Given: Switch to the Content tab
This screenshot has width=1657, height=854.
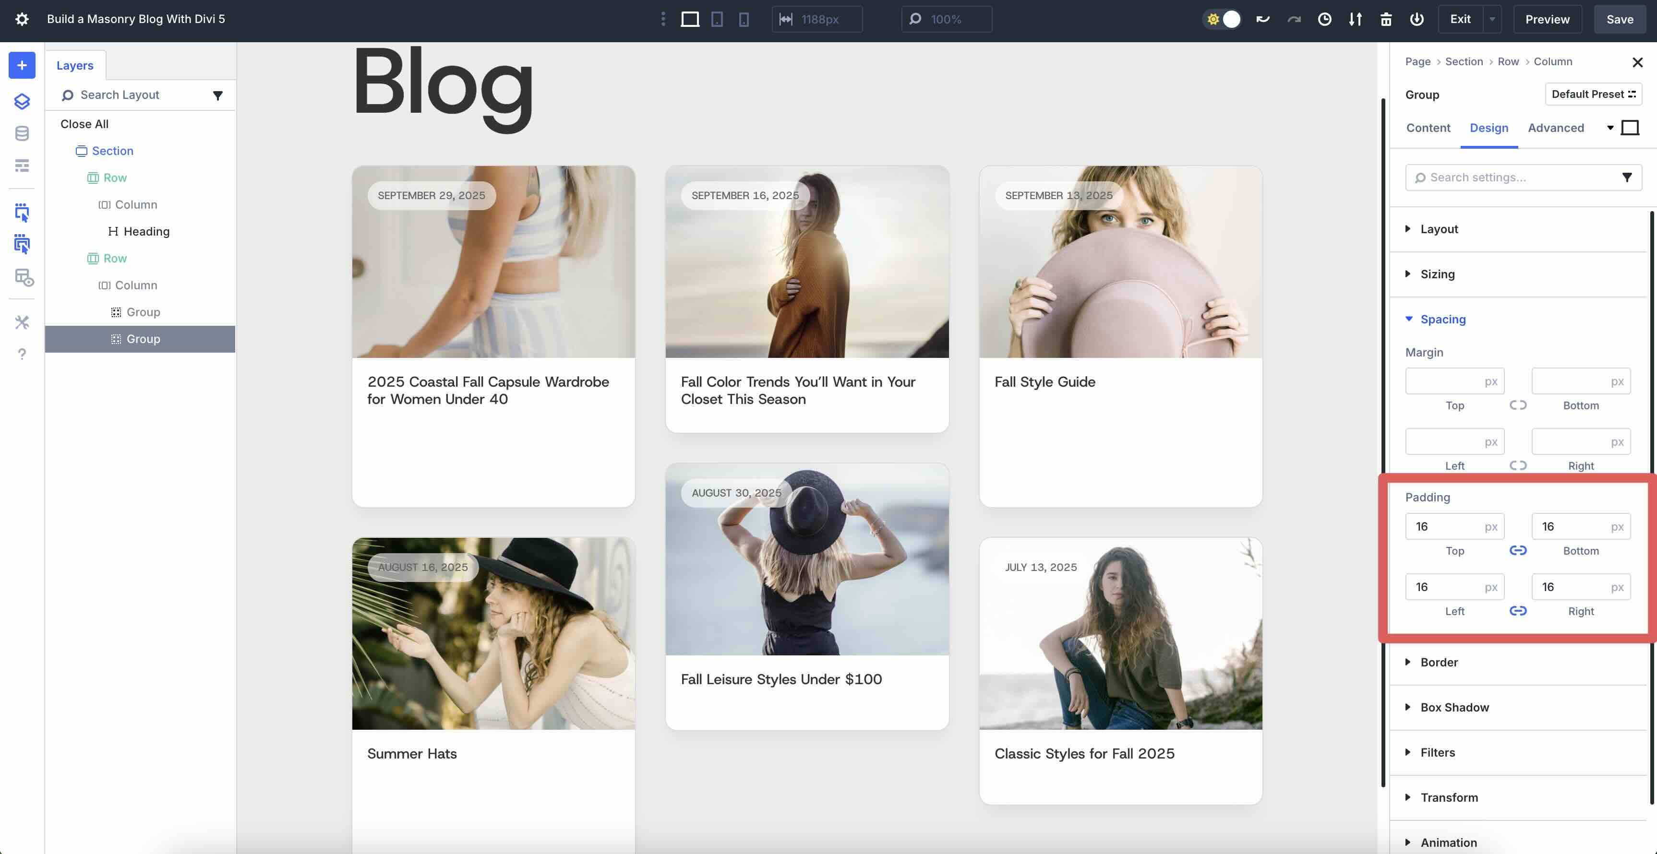Looking at the screenshot, I should [1428, 128].
